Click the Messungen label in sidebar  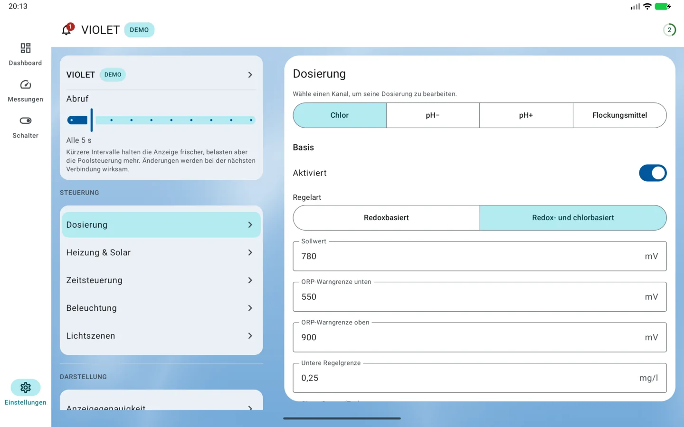(25, 99)
